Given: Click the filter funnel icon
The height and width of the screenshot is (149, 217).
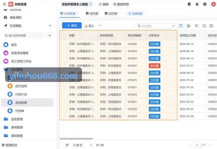Looking at the screenshot, I should pyautogui.click(x=181, y=26).
